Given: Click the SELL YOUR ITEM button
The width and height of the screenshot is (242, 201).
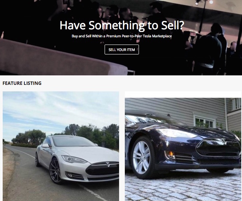Looking at the screenshot, I should [122, 49].
